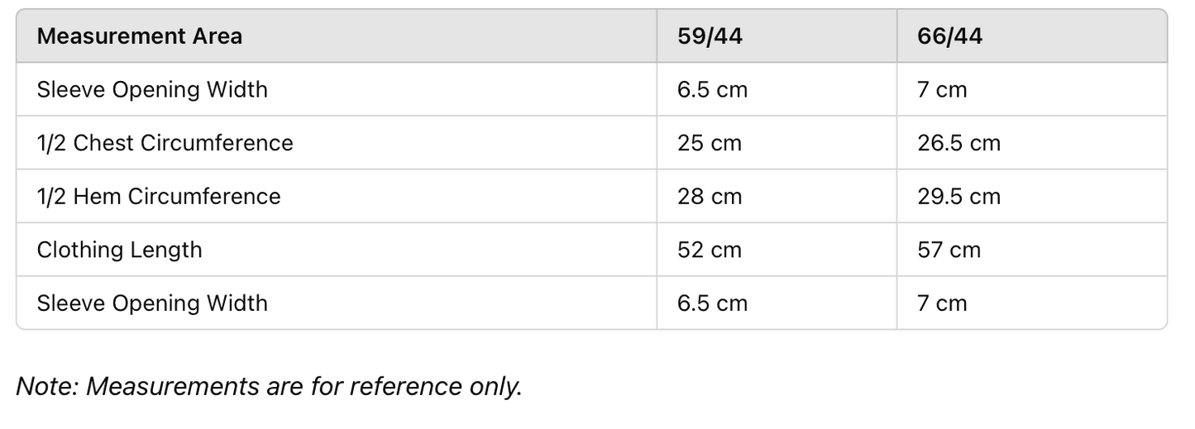Select 6.5 cm cell directly beneath 59/44 header
1195x429 pixels.
click(x=712, y=89)
